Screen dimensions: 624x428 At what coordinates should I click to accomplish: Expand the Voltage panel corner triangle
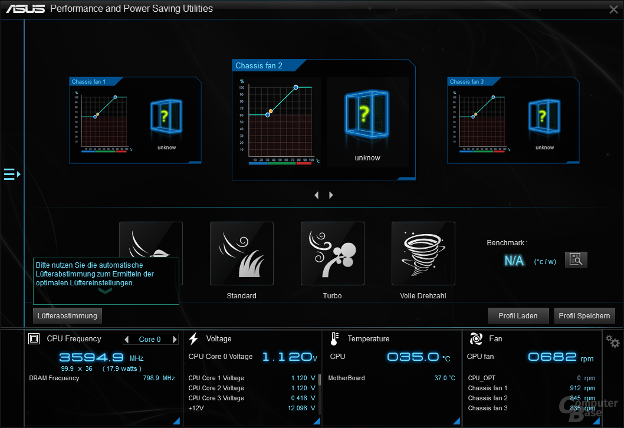(x=316, y=421)
